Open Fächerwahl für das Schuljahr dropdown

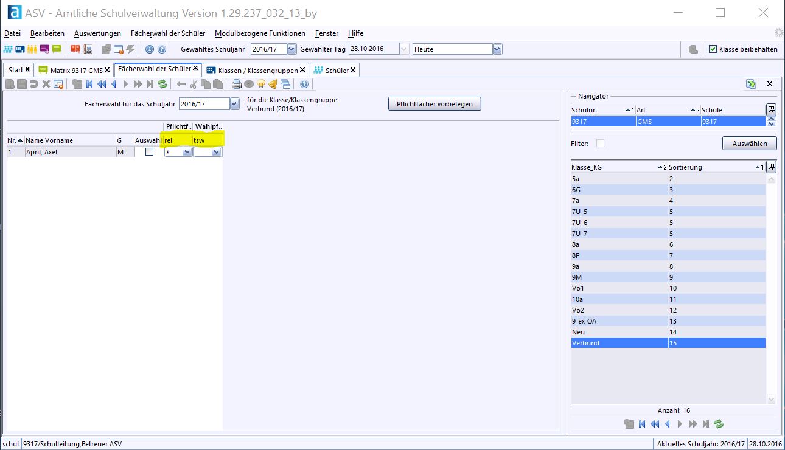coord(234,104)
